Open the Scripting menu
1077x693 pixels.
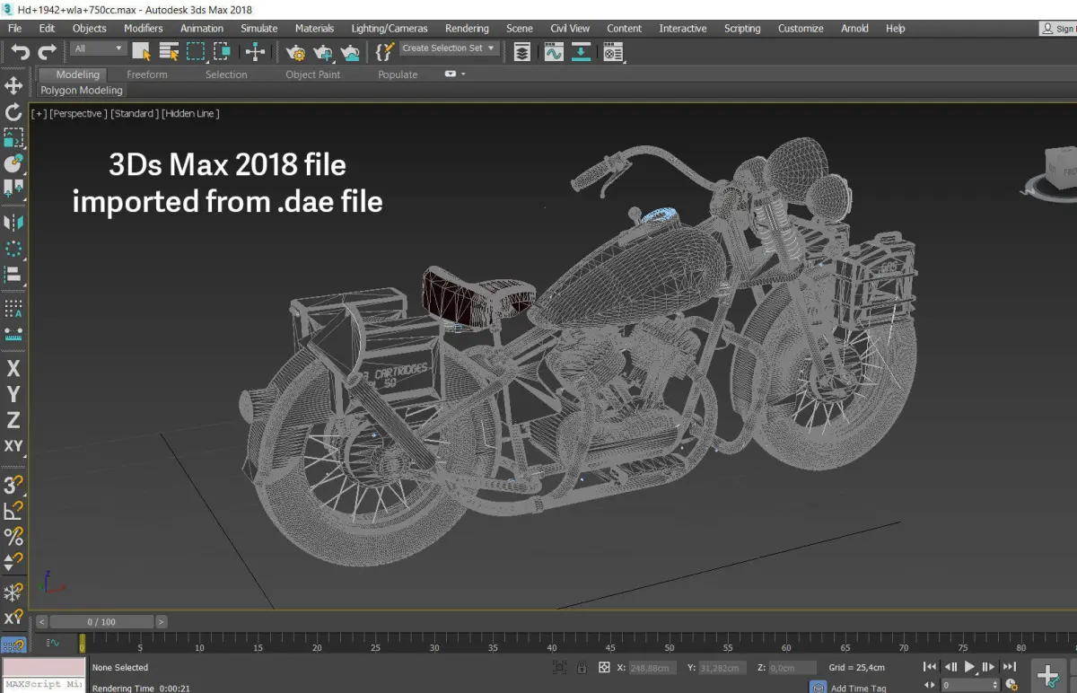tap(742, 29)
